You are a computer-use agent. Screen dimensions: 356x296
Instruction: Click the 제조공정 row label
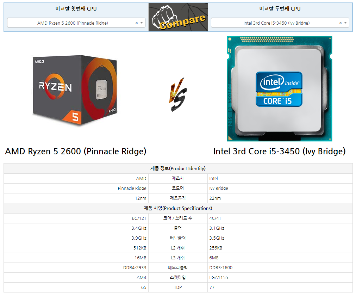178,198
